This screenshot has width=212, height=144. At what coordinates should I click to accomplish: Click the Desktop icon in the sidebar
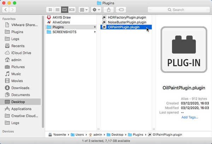pyautogui.click(x=7, y=102)
